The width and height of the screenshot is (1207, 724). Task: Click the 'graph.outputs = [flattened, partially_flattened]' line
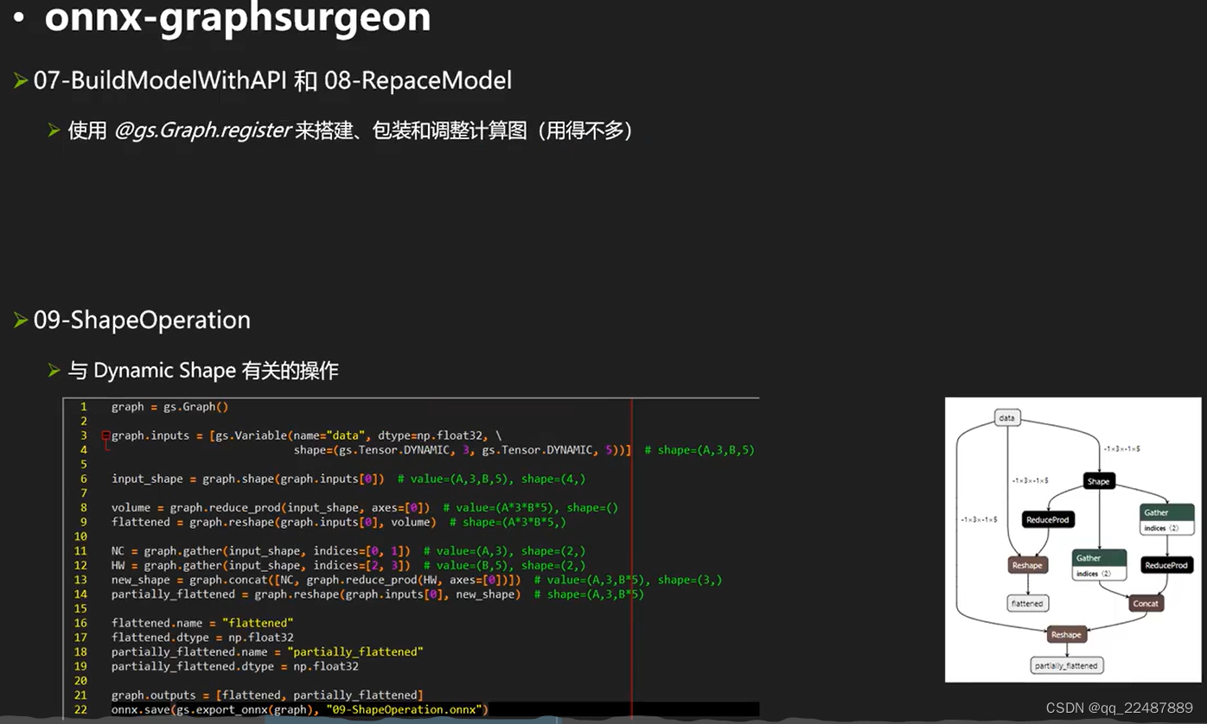point(267,695)
